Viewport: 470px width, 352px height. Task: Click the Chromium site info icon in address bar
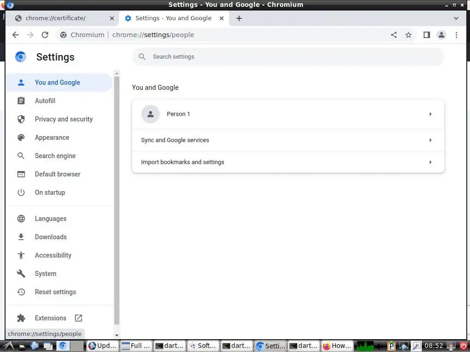(x=63, y=35)
